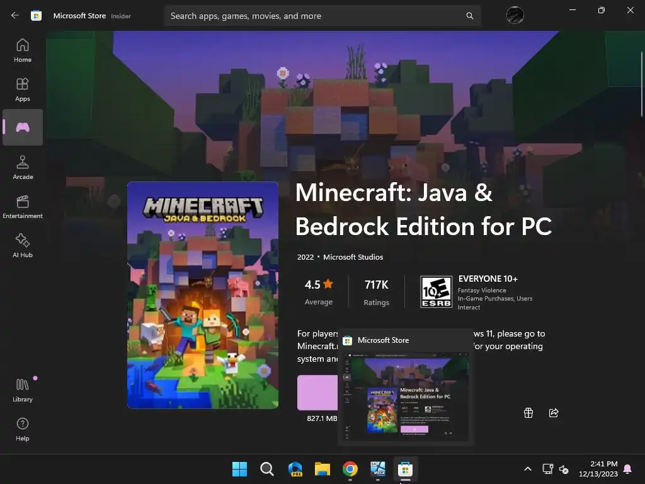Open the user profile avatar

(515, 15)
